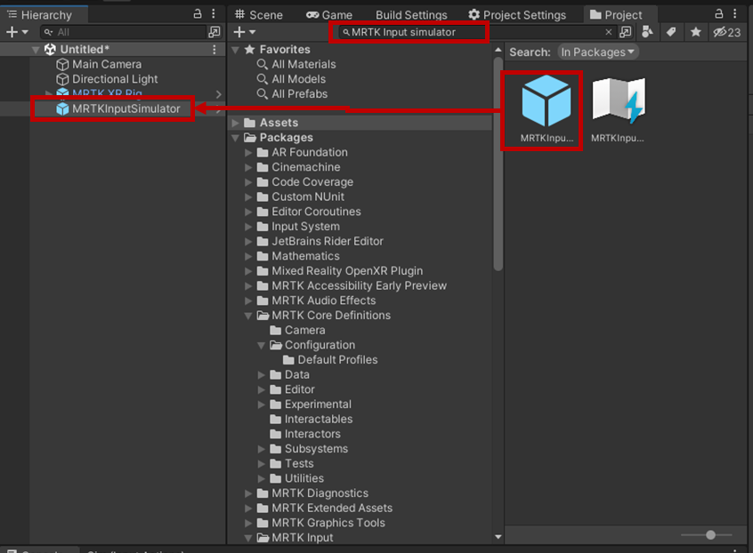Click folder tree scroll down arrow
Image resolution: width=753 pixels, height=553 pixels.
[x=498, y=537]
